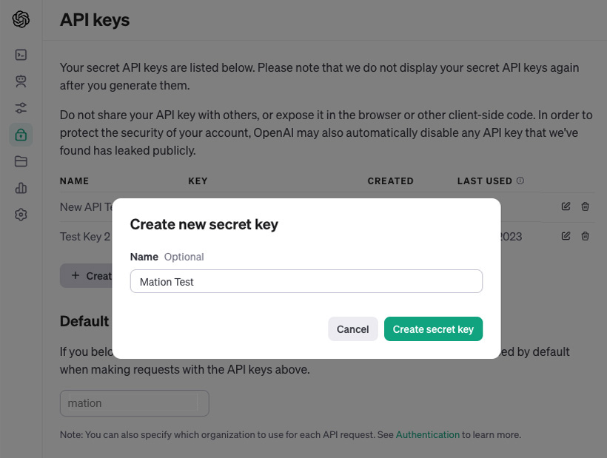
Task: Click the Last Used info icon
Action: (520, 181)
